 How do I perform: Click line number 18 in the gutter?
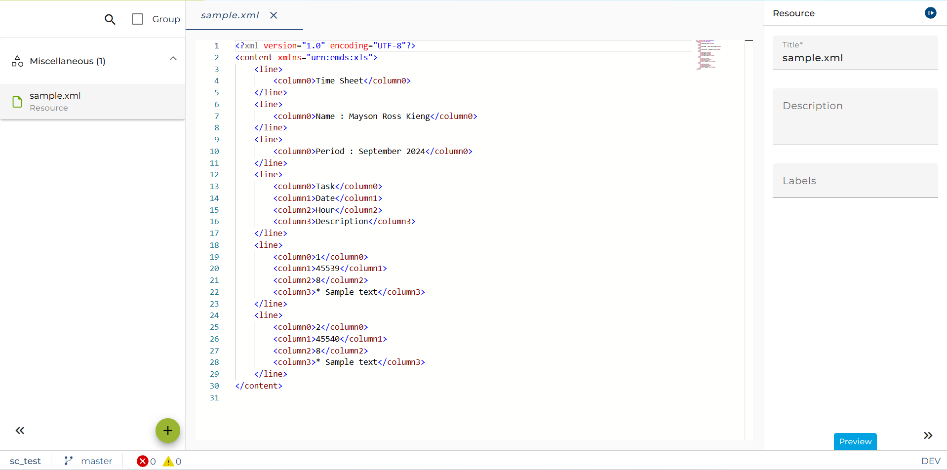[x=214, y=245]
